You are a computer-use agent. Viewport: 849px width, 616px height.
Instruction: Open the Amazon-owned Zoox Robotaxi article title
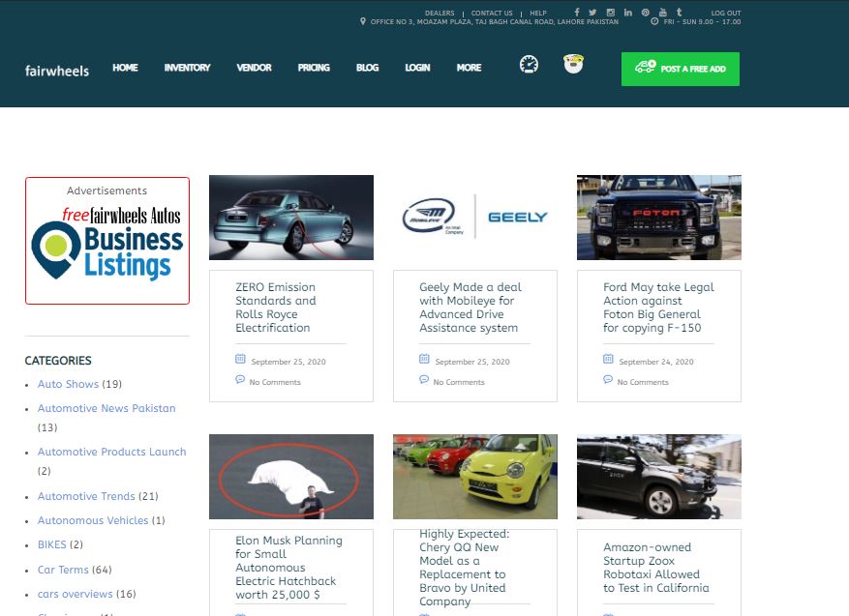[655, 568]
